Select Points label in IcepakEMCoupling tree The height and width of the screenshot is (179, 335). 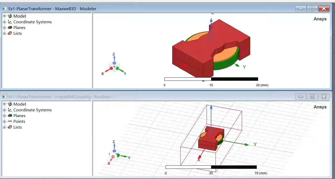pyautogui.click(x=19, y=122)
